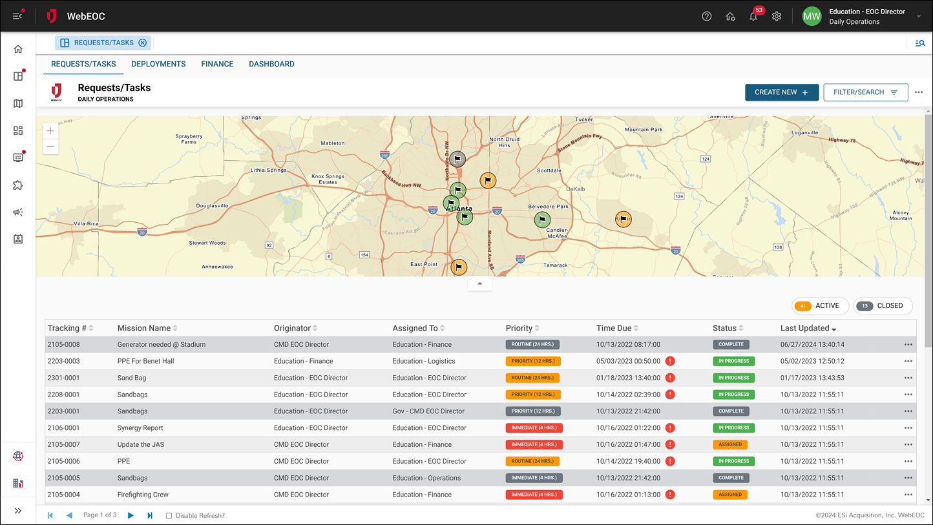Viewport: 933px width, 525px height.
Task: Open the Contacts icon in the left sidebar
Action: [17, 239]
